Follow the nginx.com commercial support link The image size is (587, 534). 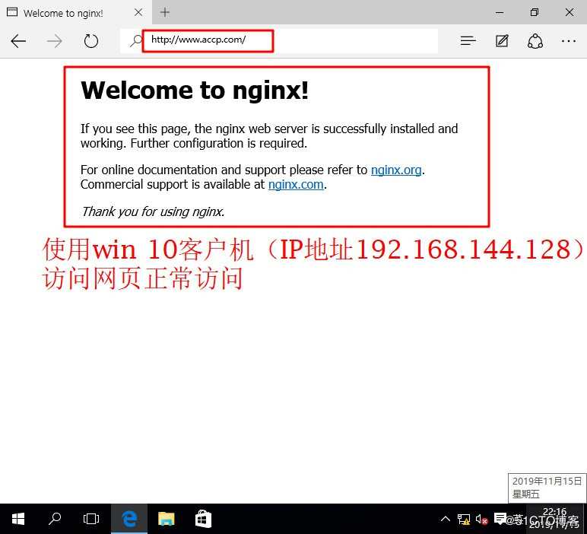point(296,185)
